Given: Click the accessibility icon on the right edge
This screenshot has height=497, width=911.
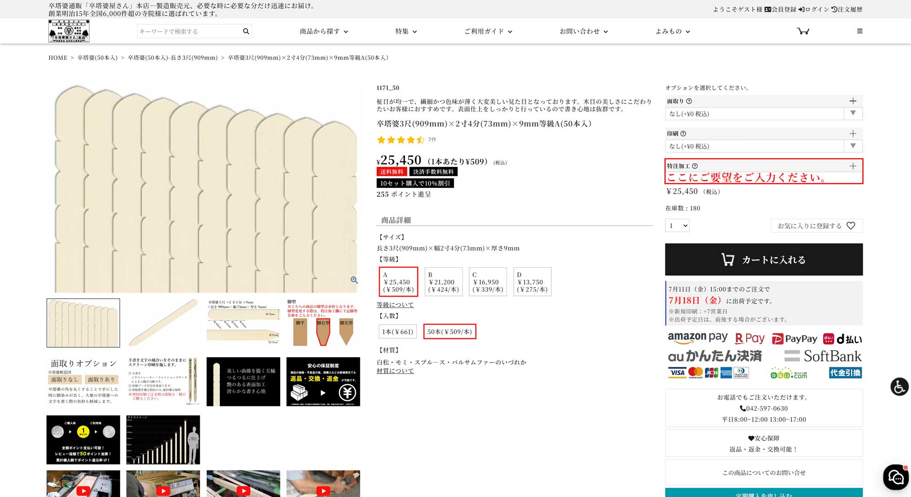Looking at the screenshot, I should pos(899,387).
